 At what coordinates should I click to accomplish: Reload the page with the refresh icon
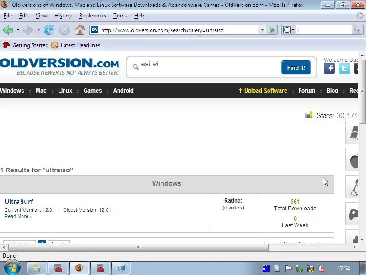click(x=49, y=30)
